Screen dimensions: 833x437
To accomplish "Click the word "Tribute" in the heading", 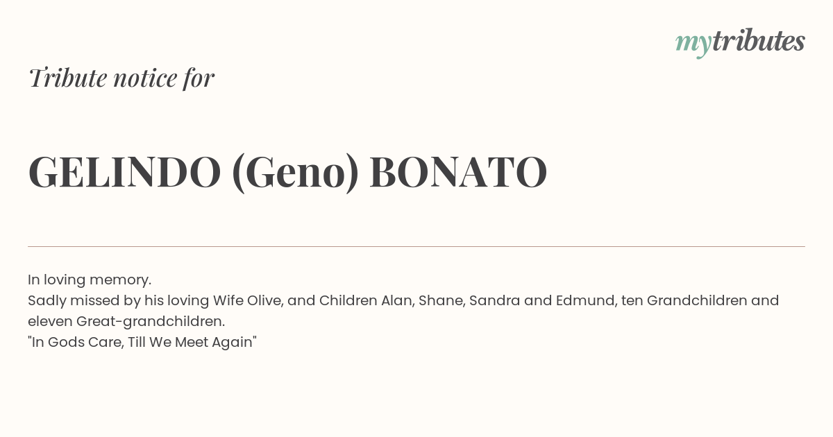I will [67, 78].
